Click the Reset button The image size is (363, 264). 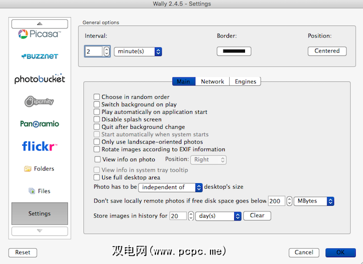coord(23,253)
